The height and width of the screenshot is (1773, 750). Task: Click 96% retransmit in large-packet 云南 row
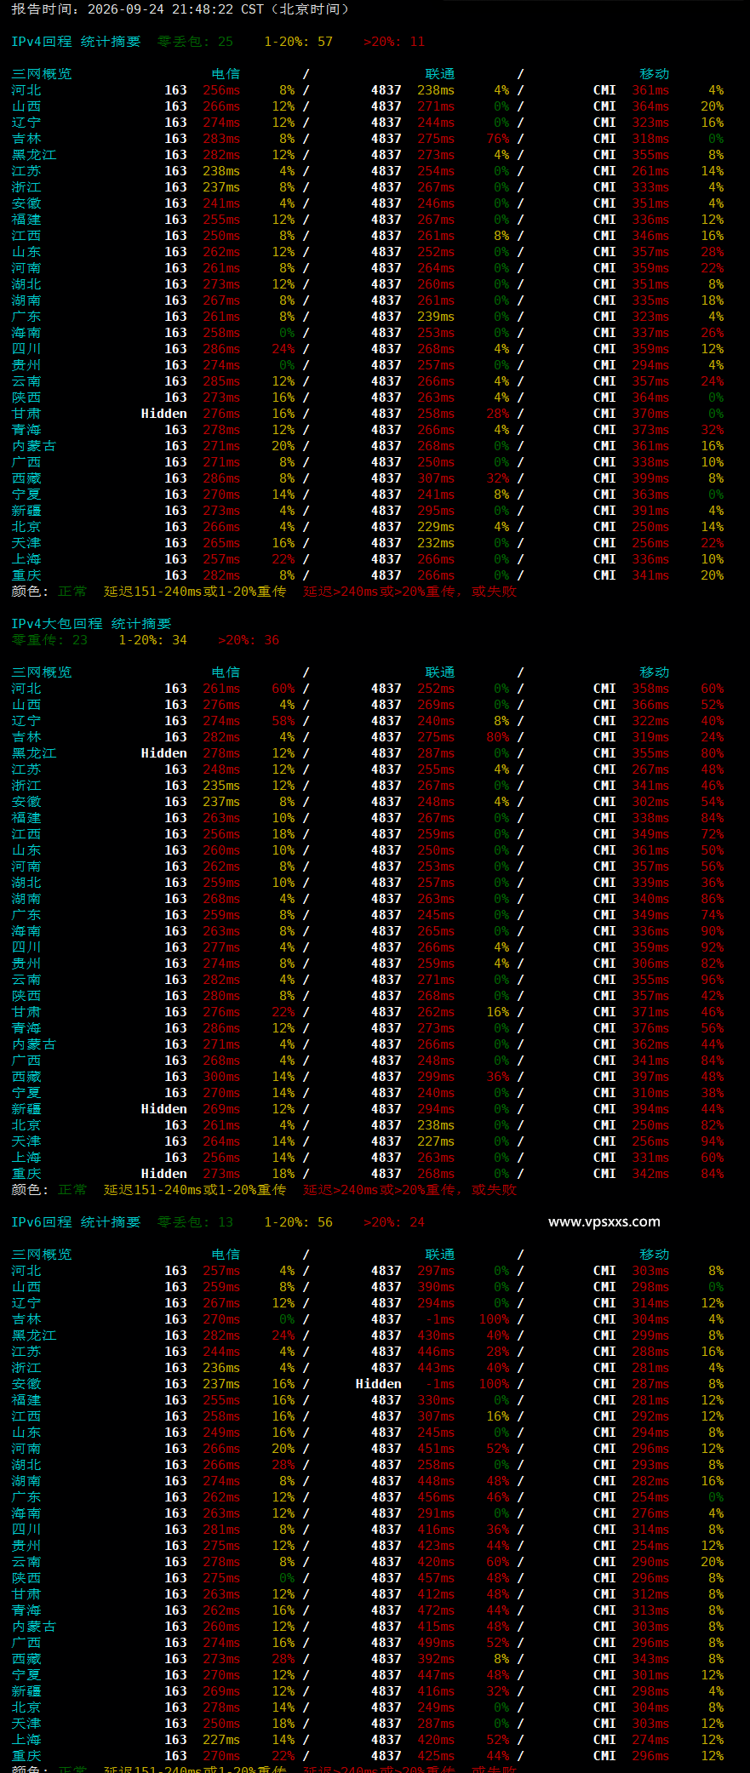pyautogui.click(x=713, y=980)
